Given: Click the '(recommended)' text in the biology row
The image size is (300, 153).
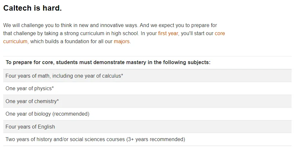Looking at the screenshot, I should coord(71,114).
